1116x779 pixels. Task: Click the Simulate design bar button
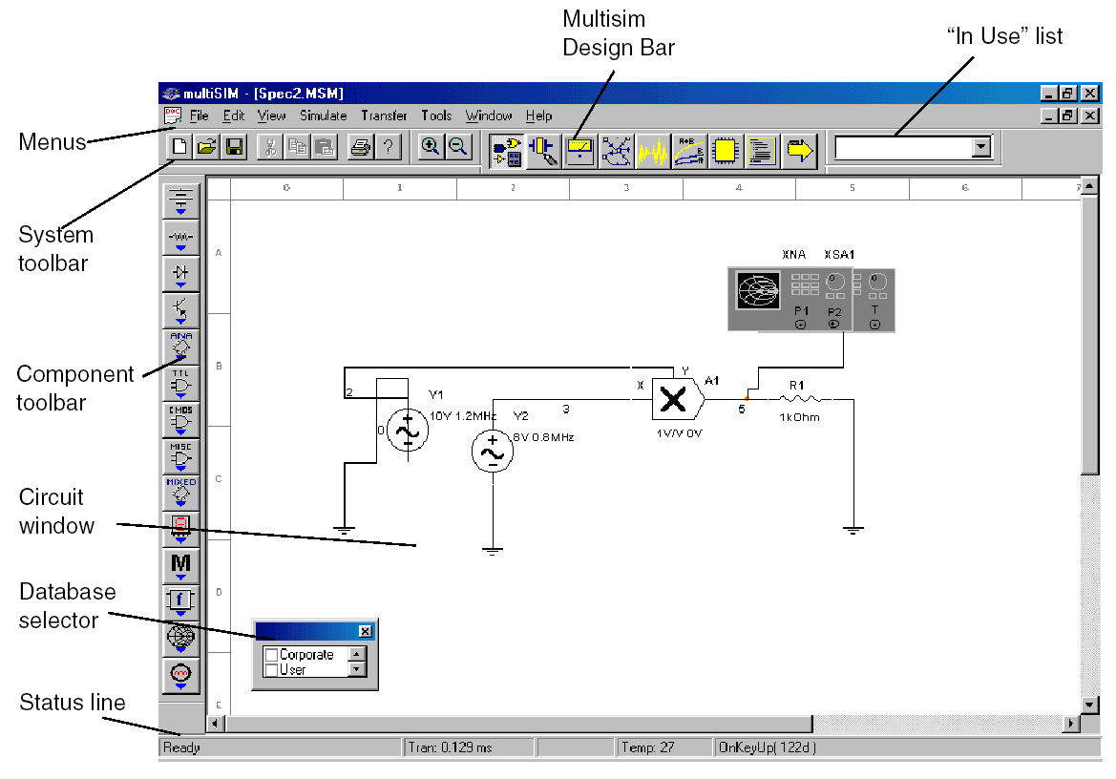tap(617, 151)
